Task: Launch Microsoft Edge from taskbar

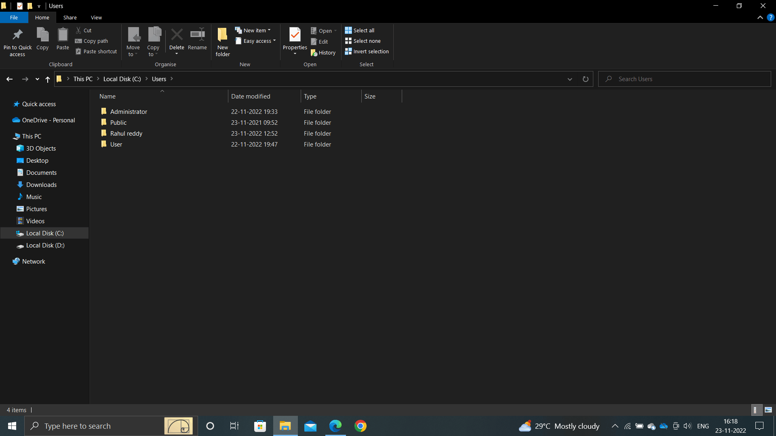Action: (335, 426)
